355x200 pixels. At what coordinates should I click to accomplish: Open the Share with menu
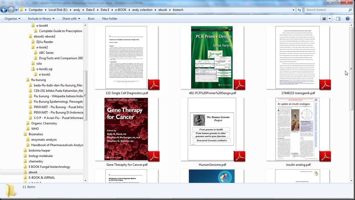coord(71,19)
